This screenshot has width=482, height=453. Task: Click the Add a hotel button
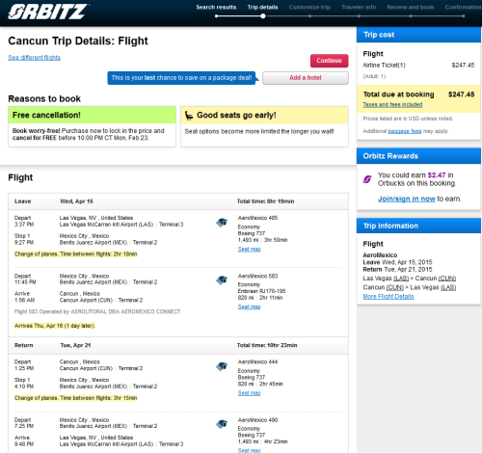click(306, 78)
